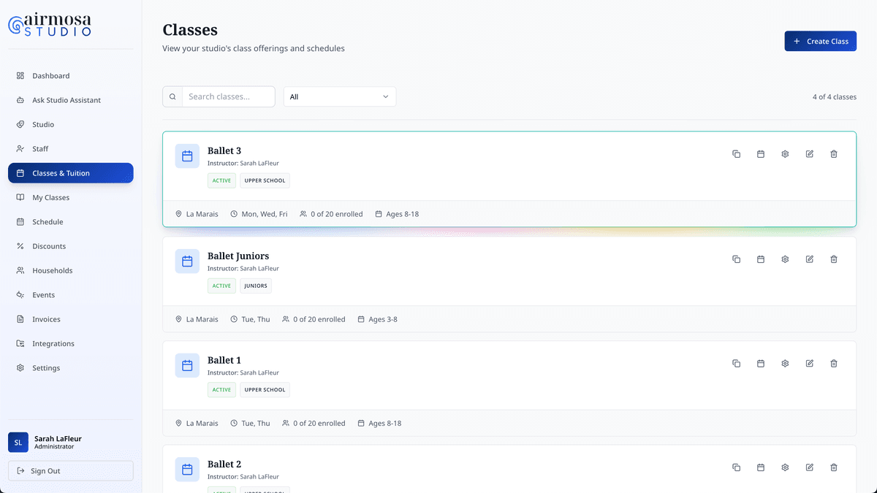This screenshot has width=877, height=493.
Task: Sign Out of the studio account
Action: tap(70, 470)
